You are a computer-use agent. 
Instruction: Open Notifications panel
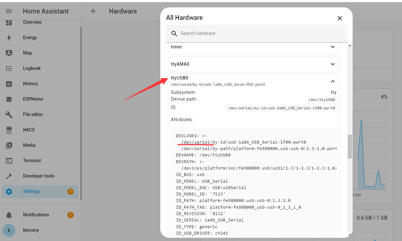(x=36, y=215)
